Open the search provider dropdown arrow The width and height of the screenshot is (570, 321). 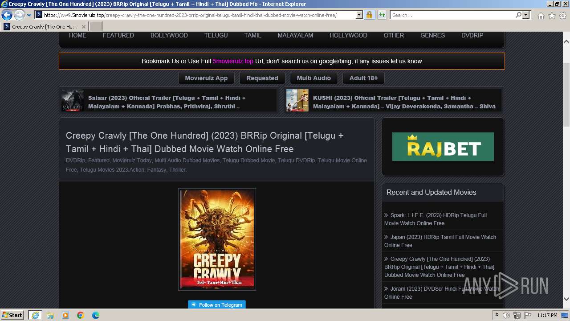point(526,15)
